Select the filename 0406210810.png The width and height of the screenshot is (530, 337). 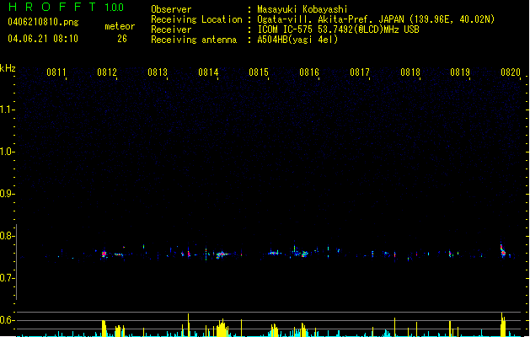tap(43, 23)
